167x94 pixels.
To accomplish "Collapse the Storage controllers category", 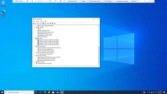I will click(35, 56).
